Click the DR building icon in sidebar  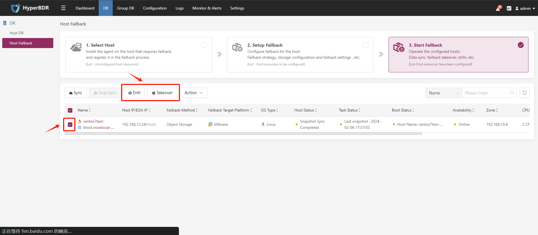coord(5,23)
